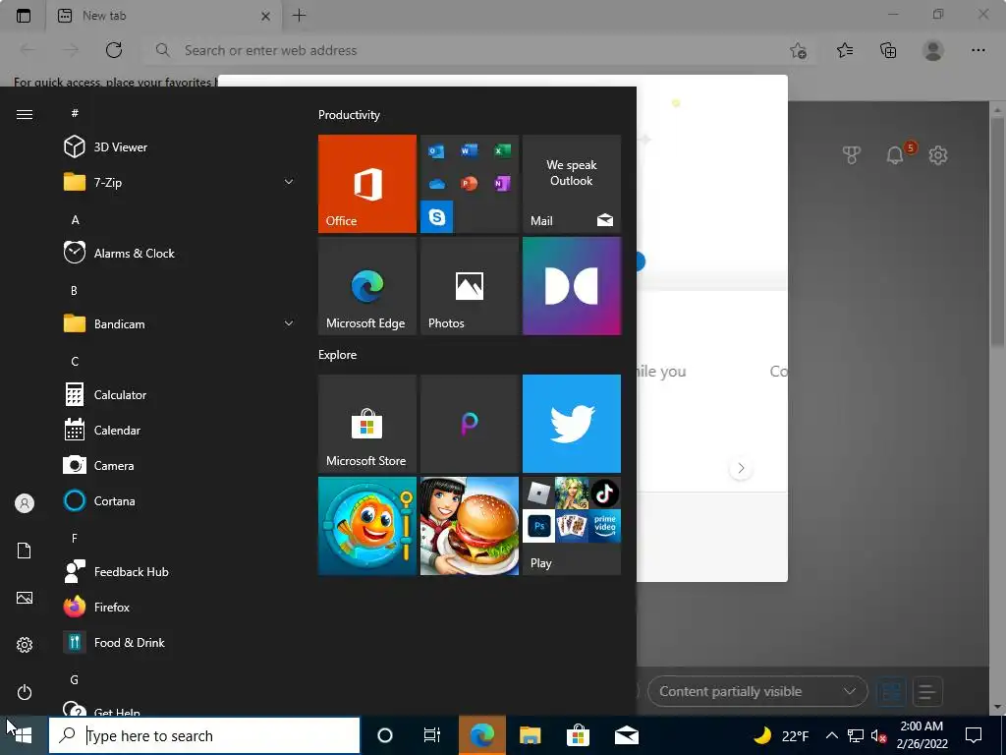
Task: Click the Windows Start button
Action: click(24, 735)
